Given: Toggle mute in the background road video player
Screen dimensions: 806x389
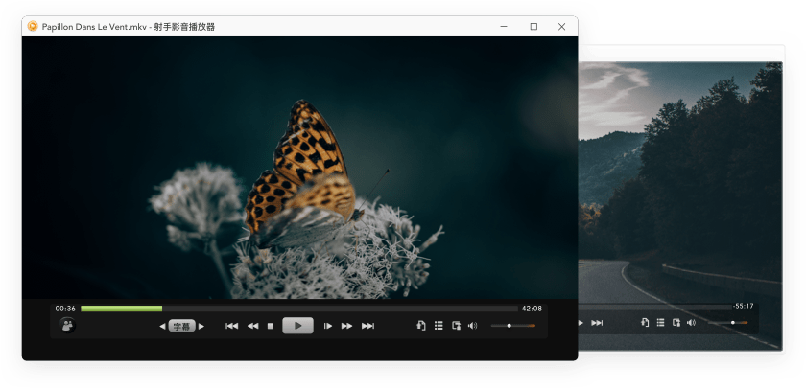Looking at the screenshot, I should click(691, 323).
